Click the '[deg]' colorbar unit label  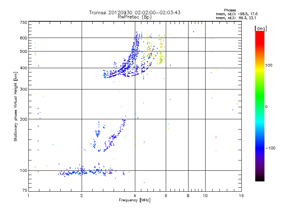261,28
